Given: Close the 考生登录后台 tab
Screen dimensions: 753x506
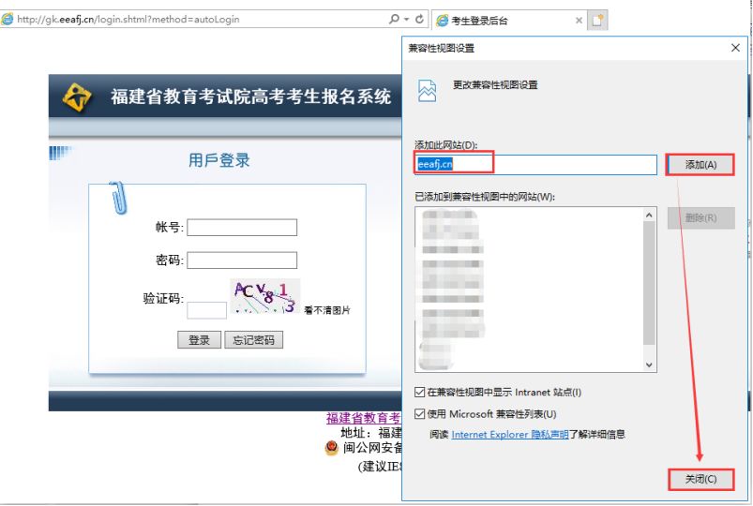Looking at the screenshot, I should click(578, 20).
